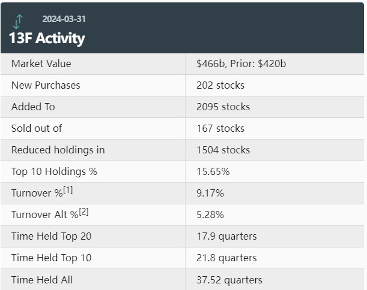367x290 pixels.
Task: Click the 2024-03-31 date label
Action: [64, 19]
